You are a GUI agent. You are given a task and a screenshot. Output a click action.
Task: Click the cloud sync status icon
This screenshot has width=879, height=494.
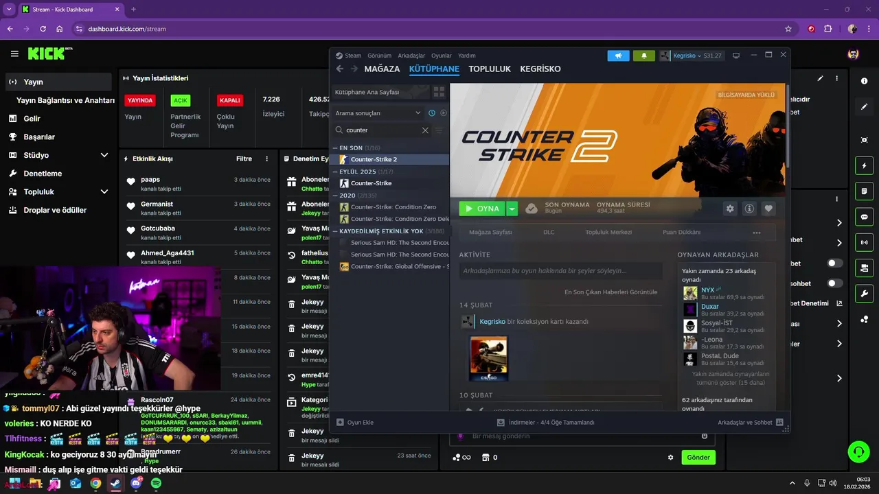pos(531,209)
